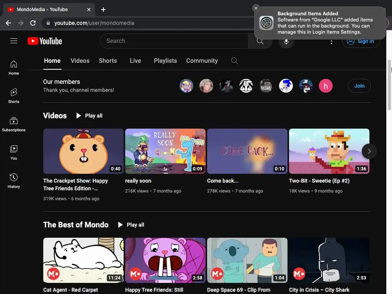The height and width of the screenshot is (294, 392).
Task: Play all in the Videos section
Action: pos(90,116)
